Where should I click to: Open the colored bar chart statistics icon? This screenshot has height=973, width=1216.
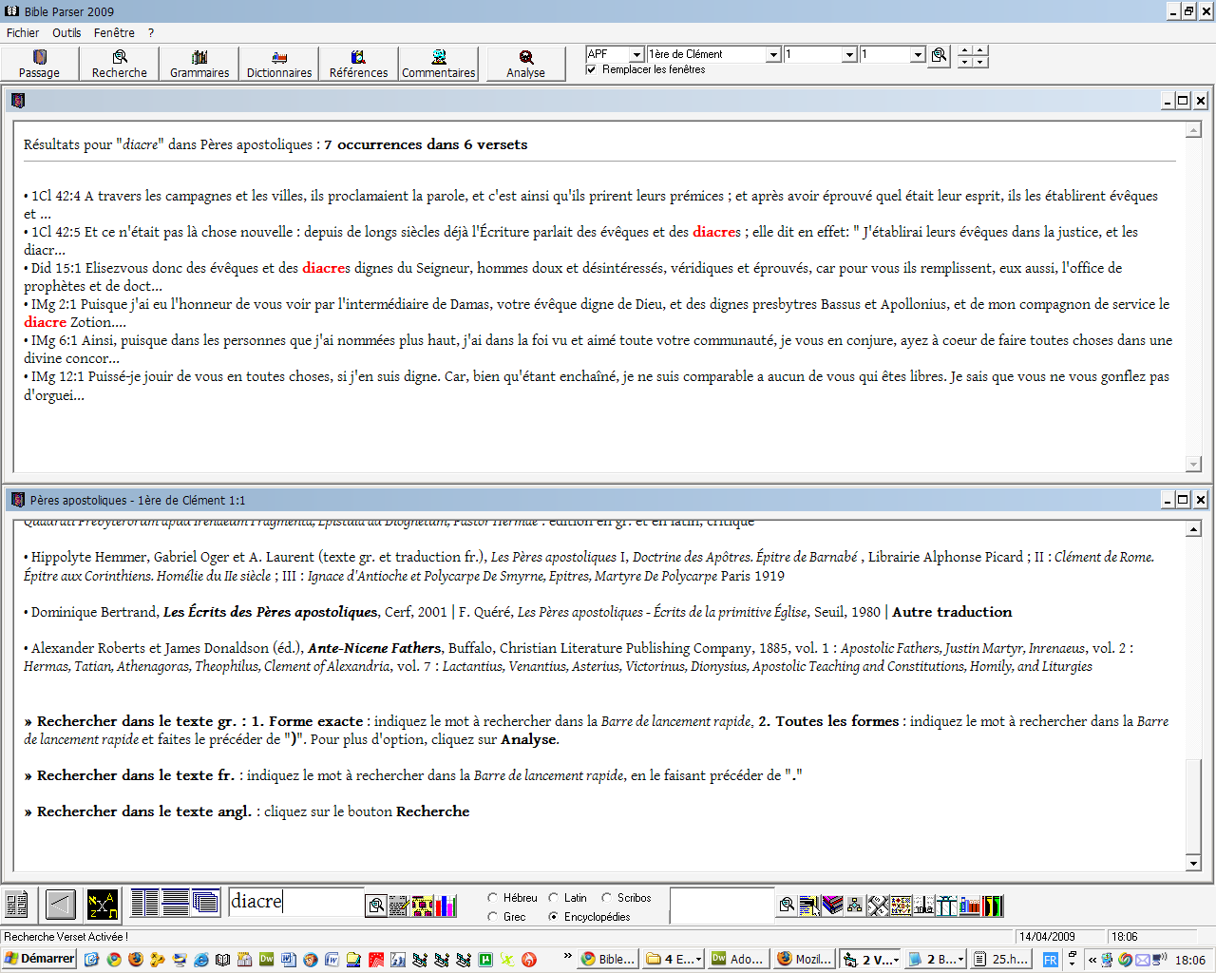tap(446, 905)
